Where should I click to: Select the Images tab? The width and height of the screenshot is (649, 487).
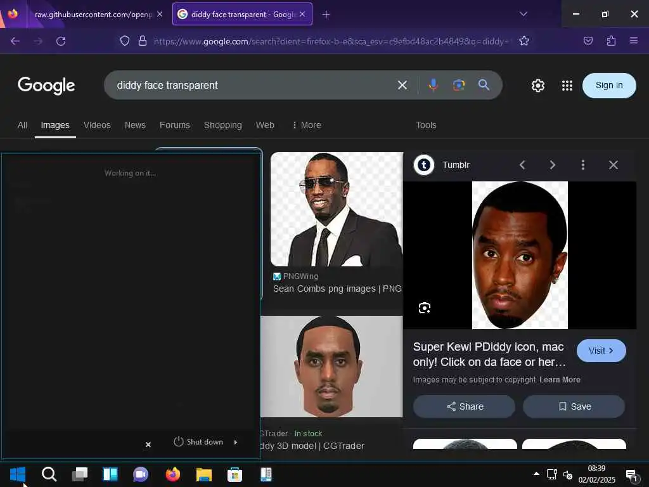pyautogui.click(x=55, y=125)
